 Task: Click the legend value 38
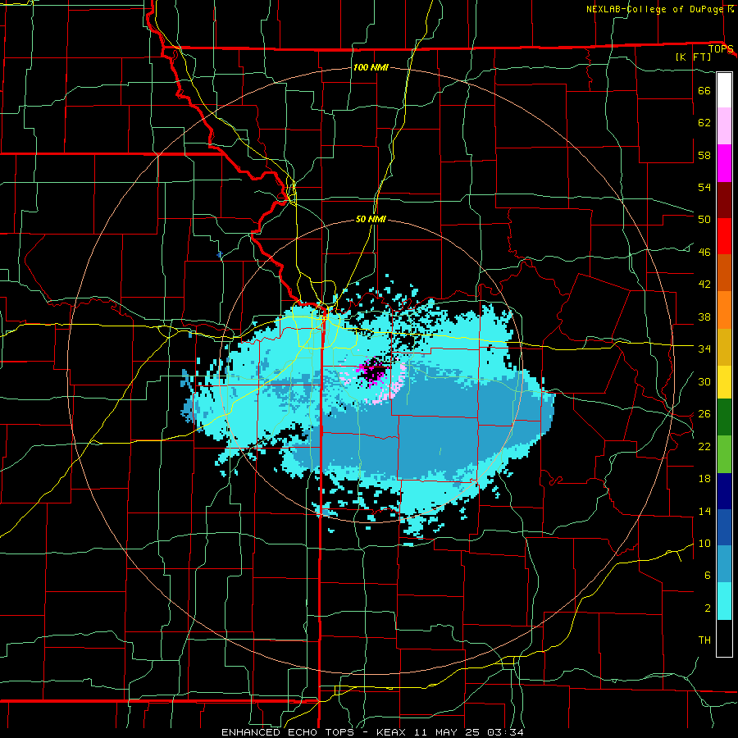coord(704,317)
